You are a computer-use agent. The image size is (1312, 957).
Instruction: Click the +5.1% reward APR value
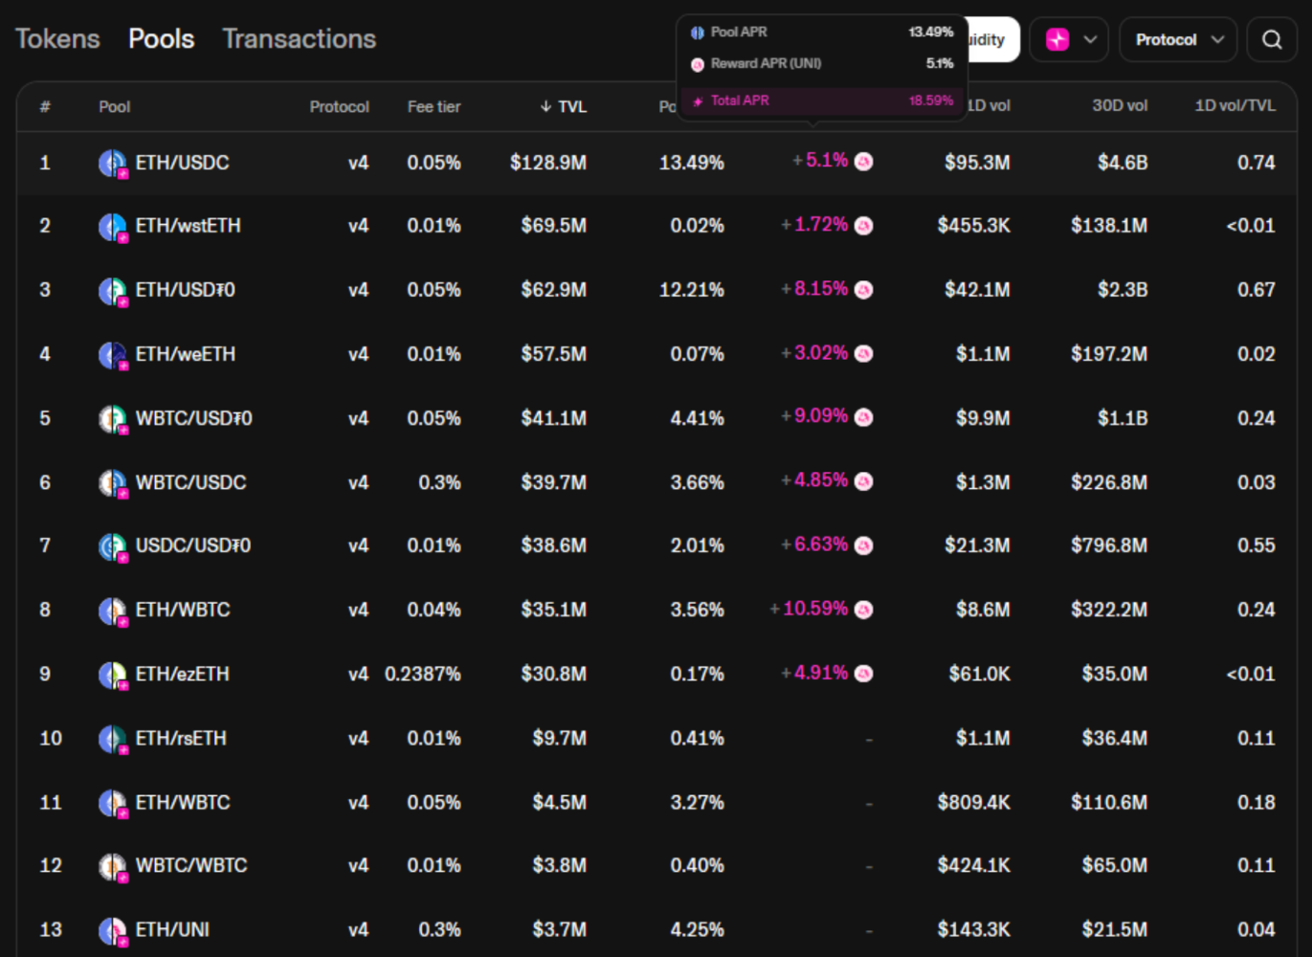coord(820,160)
